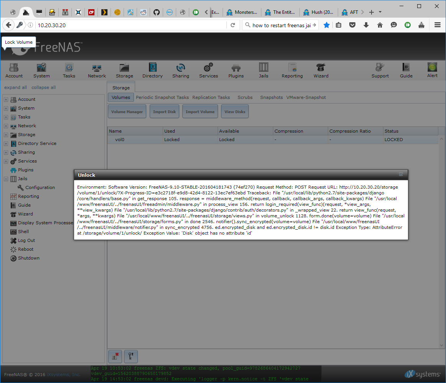Click the browser search field
Image resolution: width=446 pixels, height=383 pixels.
281,25
